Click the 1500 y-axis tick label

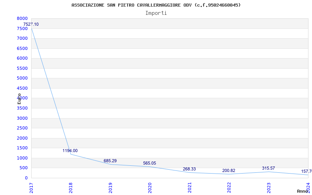pos(22,148)
